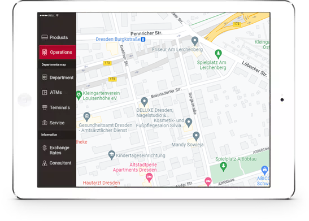Click the Mandy Sowieja location pin
Viewport: 309px width, 221px height.
pyautogui.click(x=196, y=136)
